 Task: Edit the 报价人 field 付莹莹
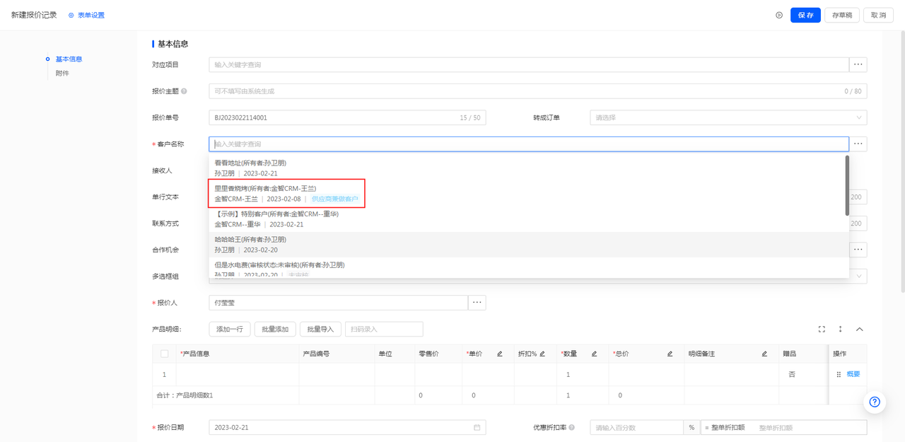pyautogui.click(x=338, y=303)
